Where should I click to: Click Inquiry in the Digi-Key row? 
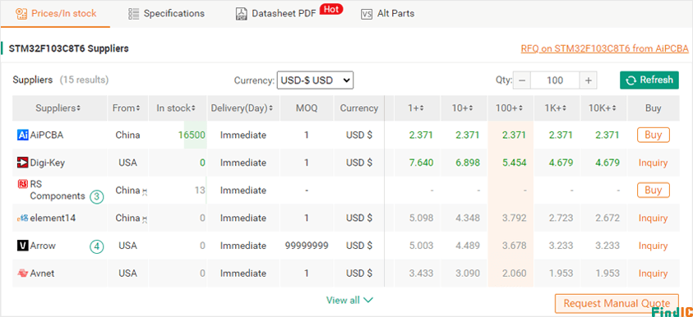pos(654,163)
